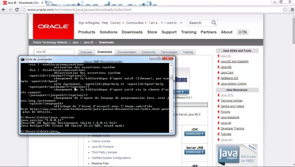The width and height of the screenshot is (295, 167).
Task: Click the command prompt scrollbar thumb
Action: 171,78
